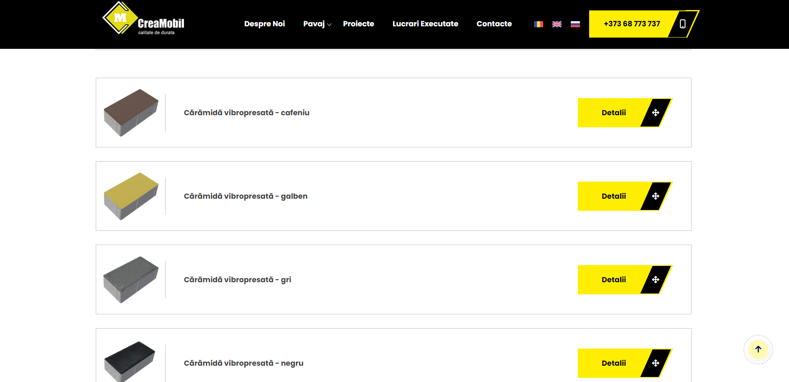Click the expand icon on cafeniu row
Viewport: 789px width, 382px height.
pyautogui.click(x=655, y=113)
